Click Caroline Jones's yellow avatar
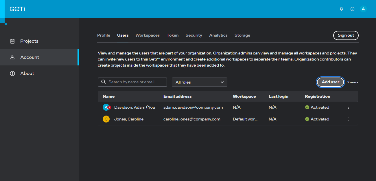The width and height of the screenshot is (376, 181). point(106,119)
